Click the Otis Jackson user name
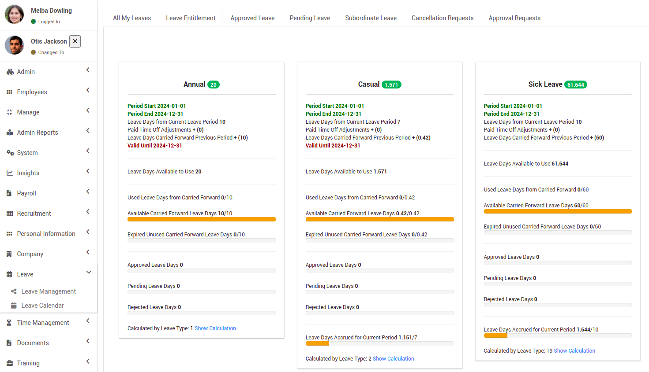Viewport: 649px width, 372px height. pyautogui.click(x=49, y=41)
